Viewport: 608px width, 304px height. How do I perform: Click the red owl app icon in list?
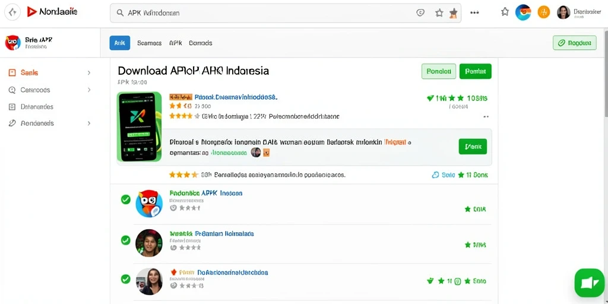point(149,204)
